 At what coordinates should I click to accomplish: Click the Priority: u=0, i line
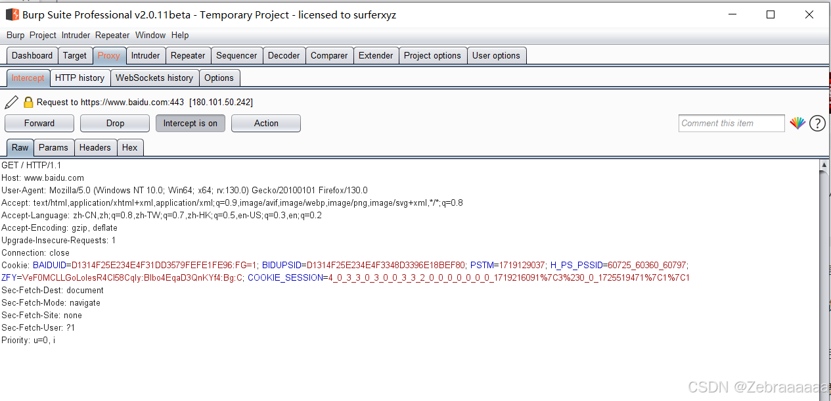[28, 340]
